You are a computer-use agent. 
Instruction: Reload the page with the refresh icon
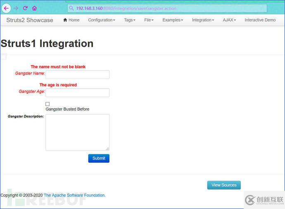coord(25,8)
